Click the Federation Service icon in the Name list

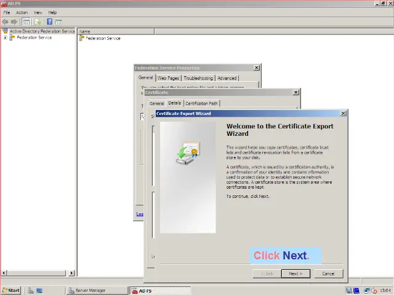tap(81, 38)
